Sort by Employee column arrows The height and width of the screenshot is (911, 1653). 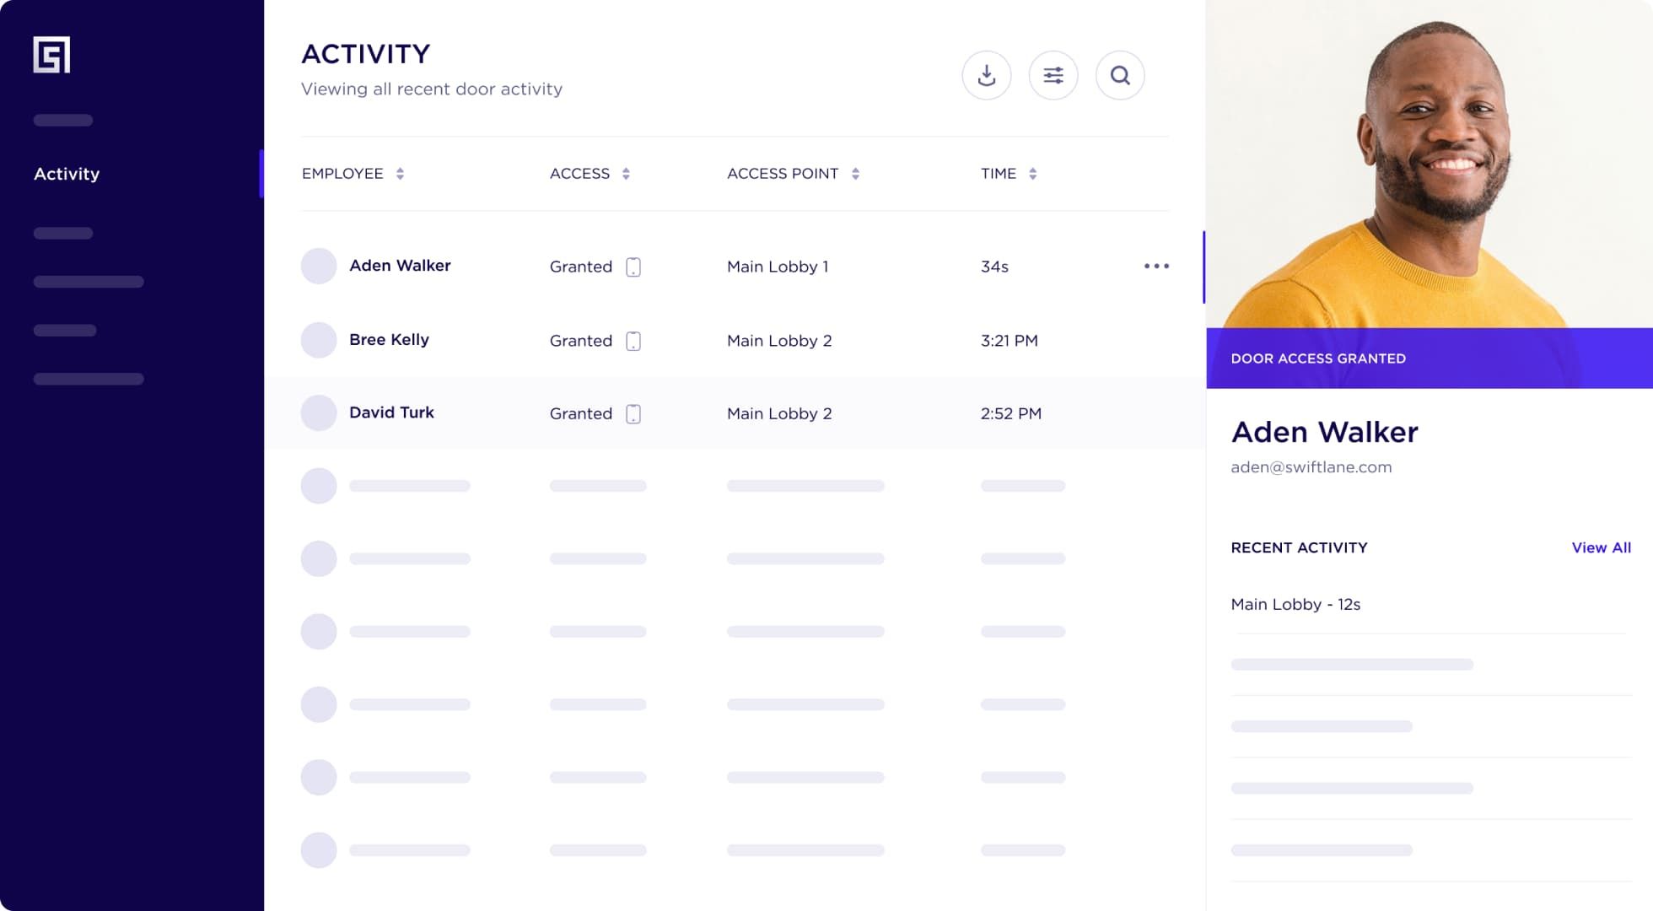[x=400, y=174]
